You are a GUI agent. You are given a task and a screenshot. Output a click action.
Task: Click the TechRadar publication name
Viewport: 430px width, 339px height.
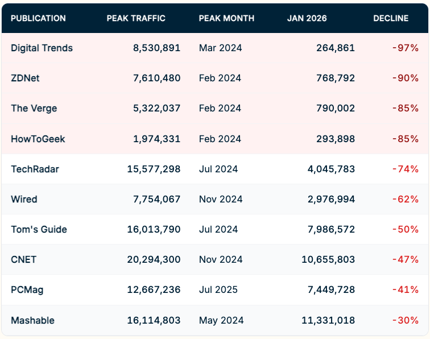click(35, 169)
